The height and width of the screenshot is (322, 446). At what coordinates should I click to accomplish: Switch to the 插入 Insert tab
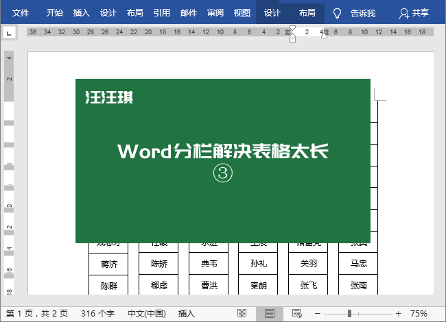click(x=81, y=13)
